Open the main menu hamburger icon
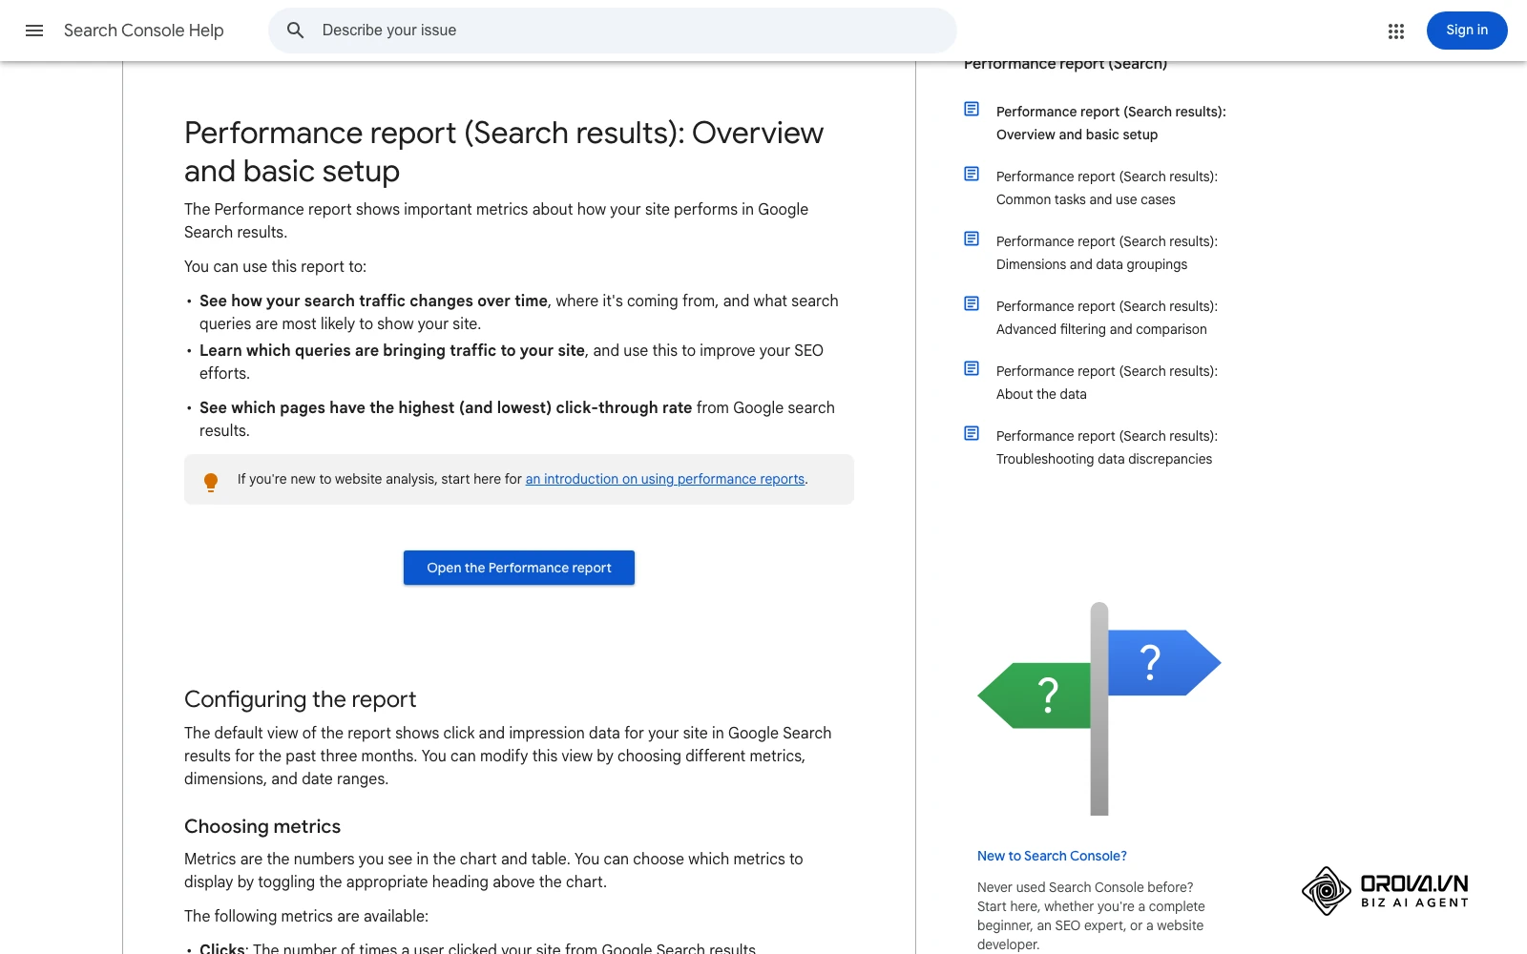The height and width of the screenshot is (954, 1527). point(34,31)
